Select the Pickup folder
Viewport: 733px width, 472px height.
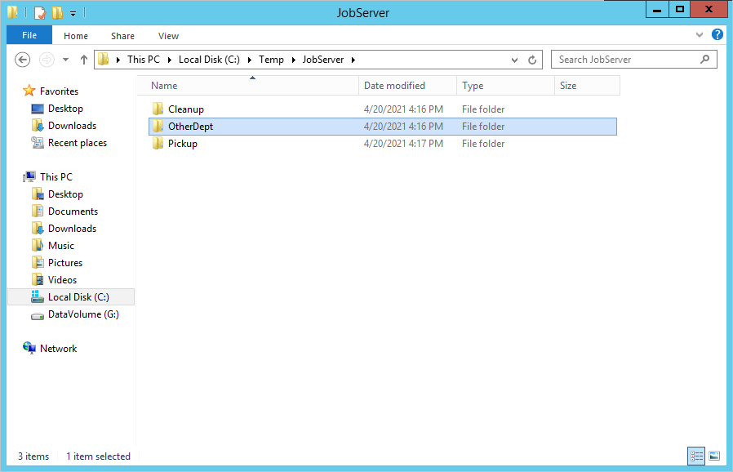coord(182,144)
